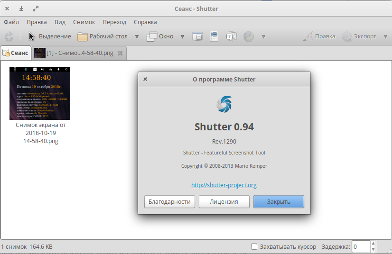This screenshot has height=254, width=392.
Task: Open the Файл menu
Action: pos(11,22)
